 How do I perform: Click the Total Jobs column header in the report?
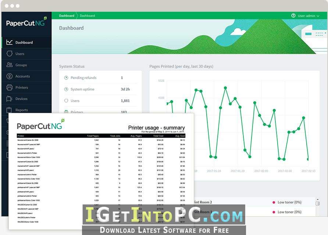click(x=115, y=136)
